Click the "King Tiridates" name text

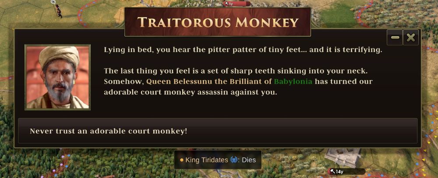click(x=207, y=160)
